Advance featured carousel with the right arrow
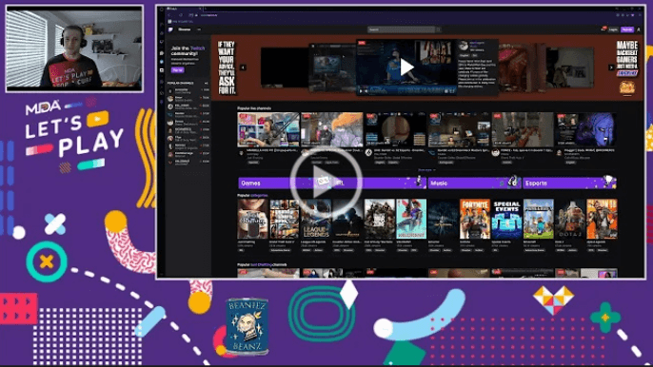 (x=611, y=68)
